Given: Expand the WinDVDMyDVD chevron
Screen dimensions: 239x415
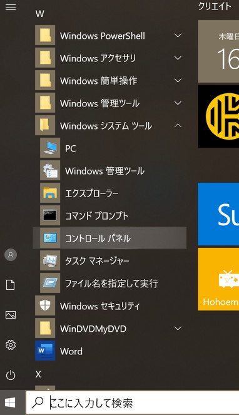Looking at the screenshot, I should point(178,328).
